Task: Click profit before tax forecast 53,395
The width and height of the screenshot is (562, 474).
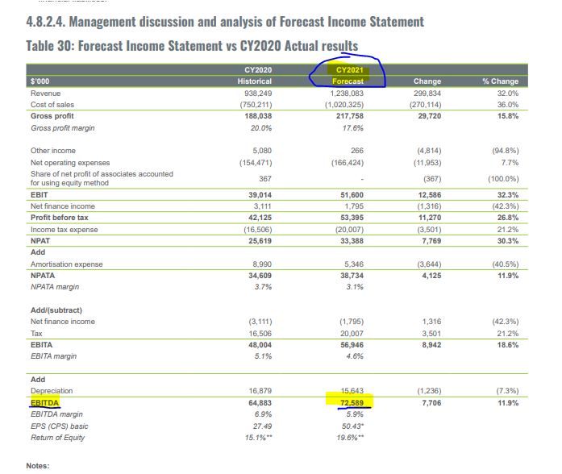Action: [352, 218]
